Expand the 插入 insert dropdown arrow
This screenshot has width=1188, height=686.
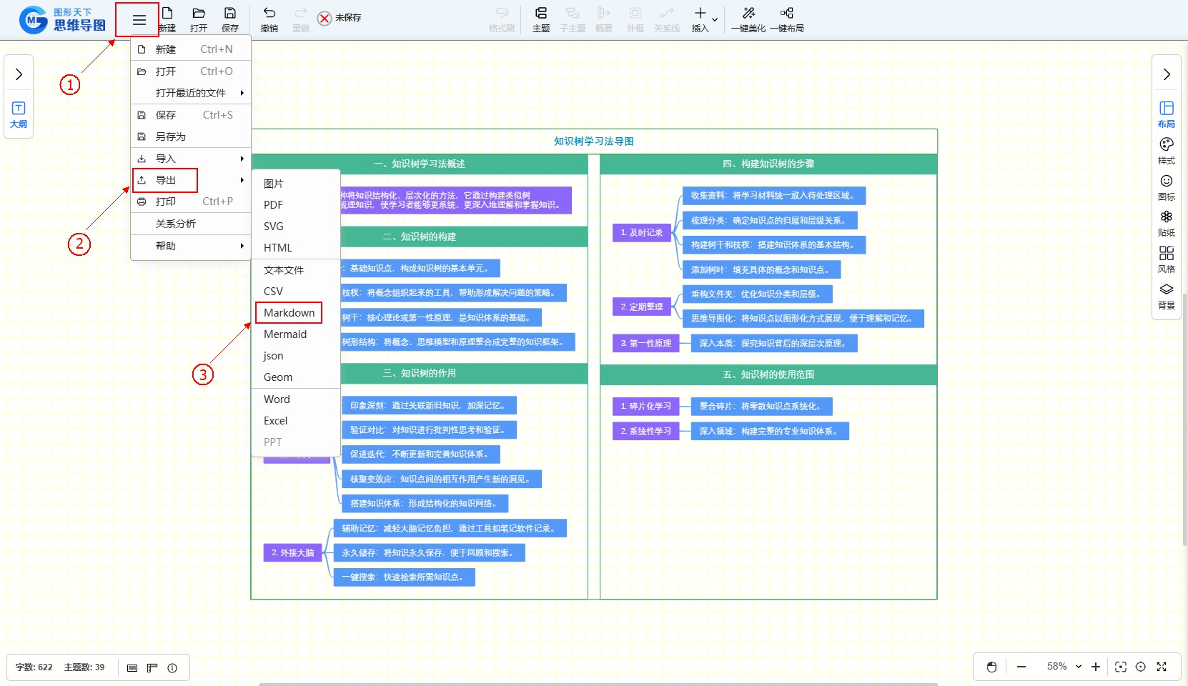tap(715, 20)
